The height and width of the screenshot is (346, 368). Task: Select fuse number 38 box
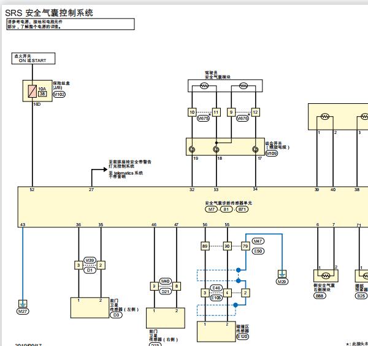point(42,94)
